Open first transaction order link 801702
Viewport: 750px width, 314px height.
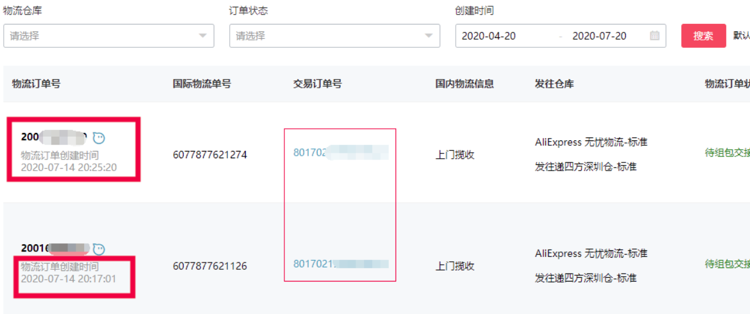[341, 152]
